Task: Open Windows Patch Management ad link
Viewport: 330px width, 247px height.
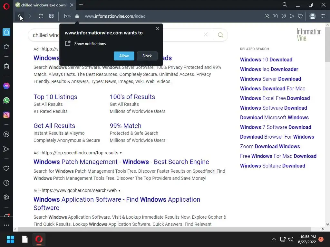Action: (121, 162)
